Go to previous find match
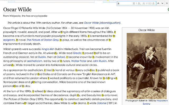 [x=159, y=3]
